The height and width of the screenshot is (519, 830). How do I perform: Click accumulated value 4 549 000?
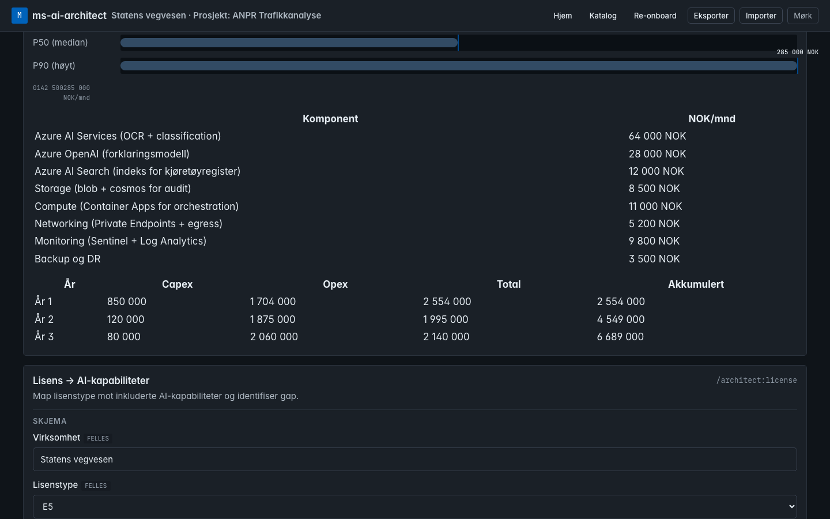tap(621, 319)
